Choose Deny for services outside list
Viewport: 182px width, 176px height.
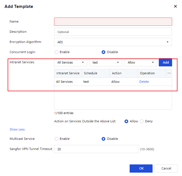(x=142, y=121)
